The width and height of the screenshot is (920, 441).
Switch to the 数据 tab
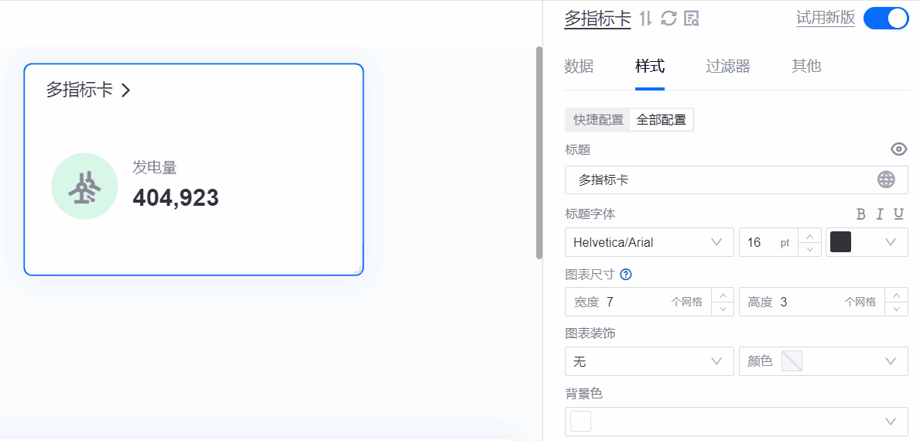coord(579,67)
